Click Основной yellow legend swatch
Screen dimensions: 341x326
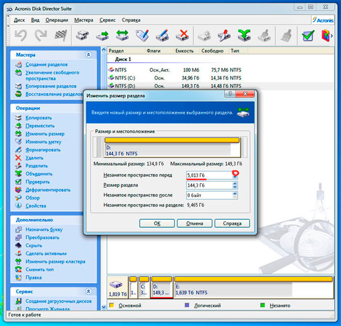click(111, 305)
